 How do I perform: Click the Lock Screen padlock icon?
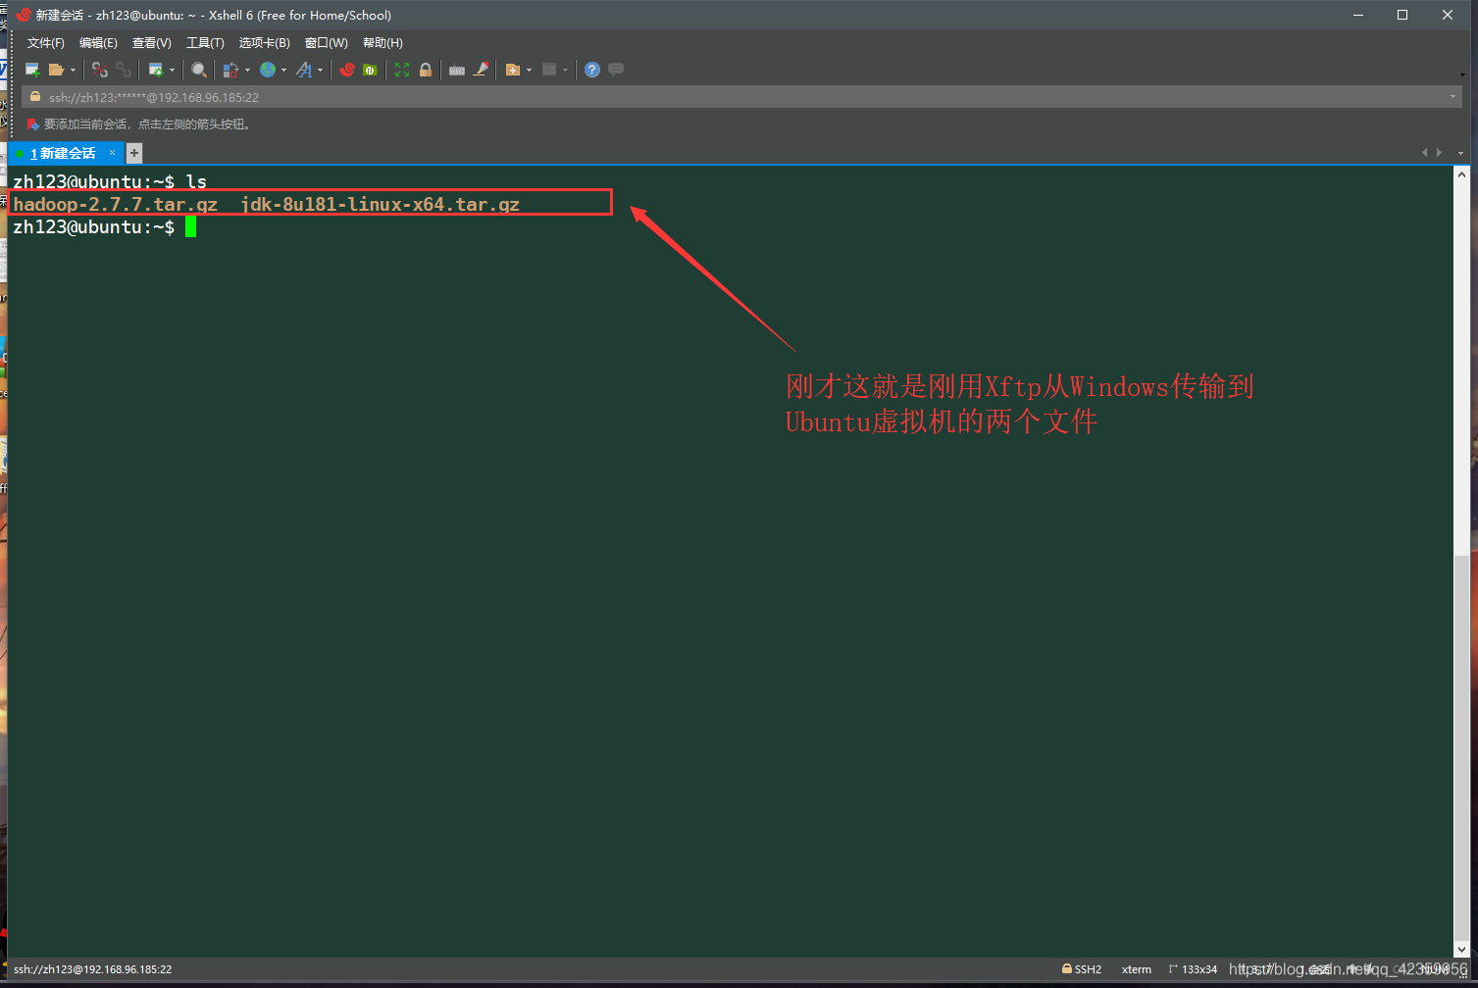[426, 70]
